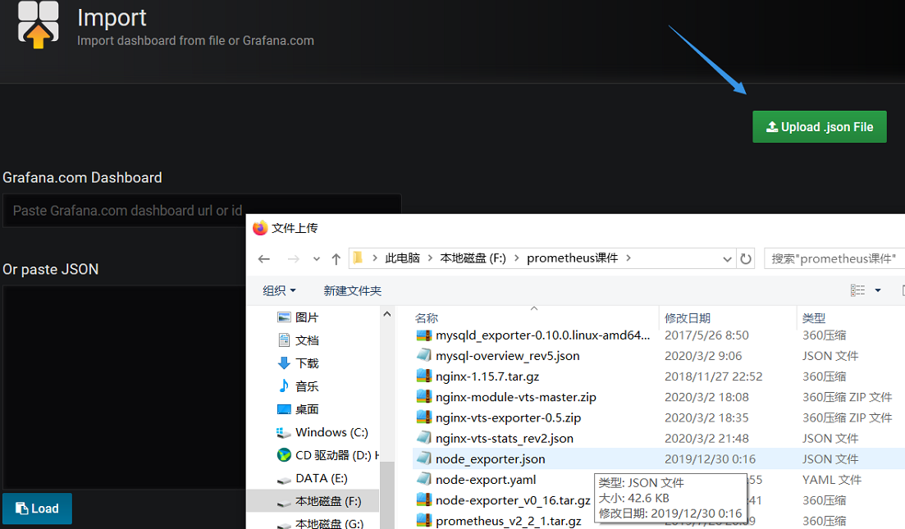
Task: Select 桌面 in the navigation pane
Action: coord(307,409)
